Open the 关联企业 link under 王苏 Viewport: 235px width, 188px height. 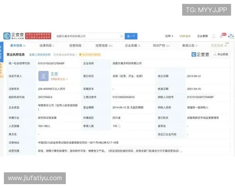click(x=59, y=79)
